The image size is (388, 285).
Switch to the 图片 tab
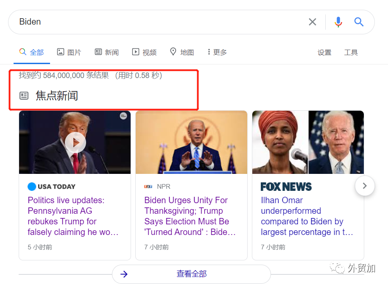69,52
